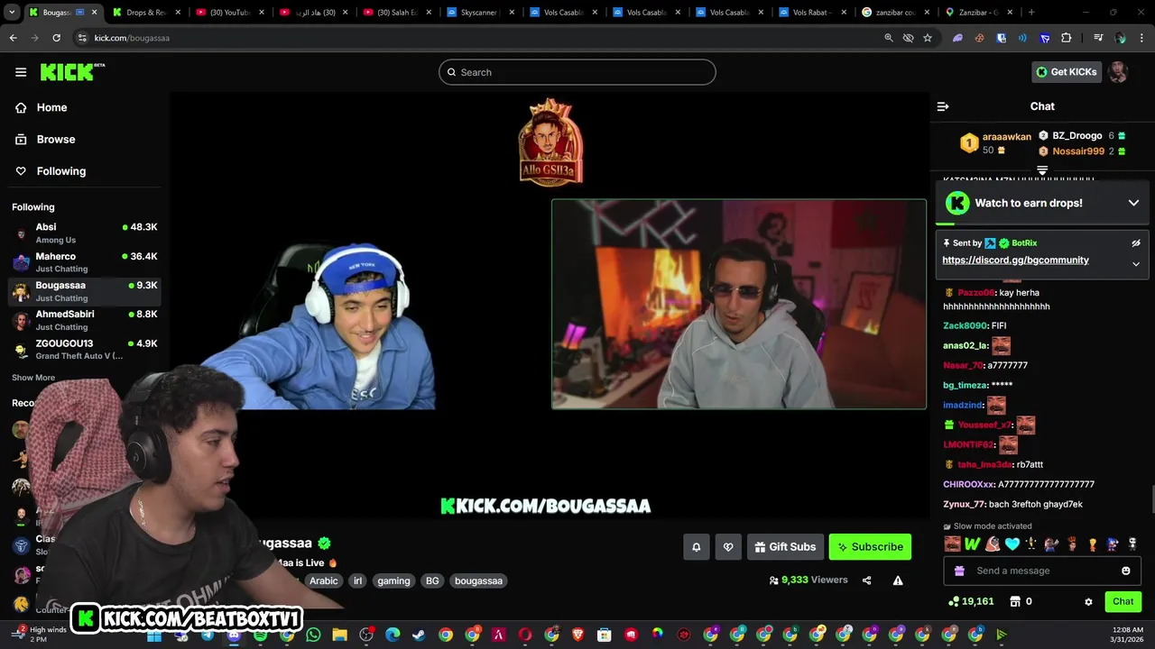Open the ZGOUGOU13 channel in the sidebar
The image size is (1155, 649).
(85, 349)
